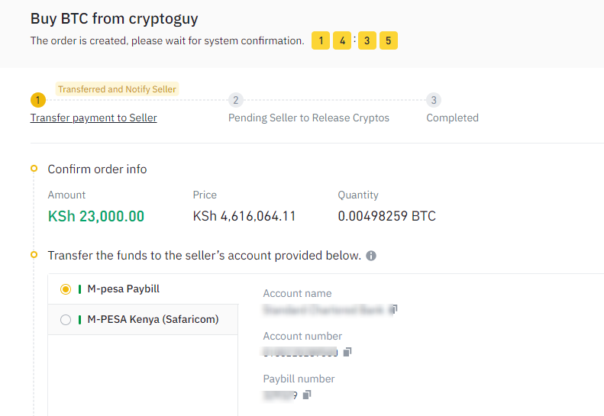The height and width of the screenshot is (416, 604).
Task: Click the blurred account number text
Action: pos(300,352)
